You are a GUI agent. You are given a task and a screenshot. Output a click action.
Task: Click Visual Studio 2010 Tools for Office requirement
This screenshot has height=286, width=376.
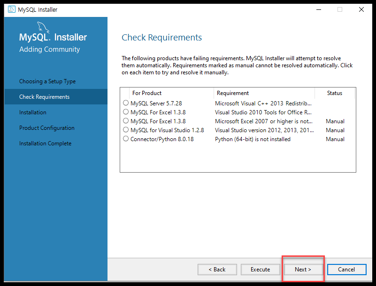[x=263, y=112]
